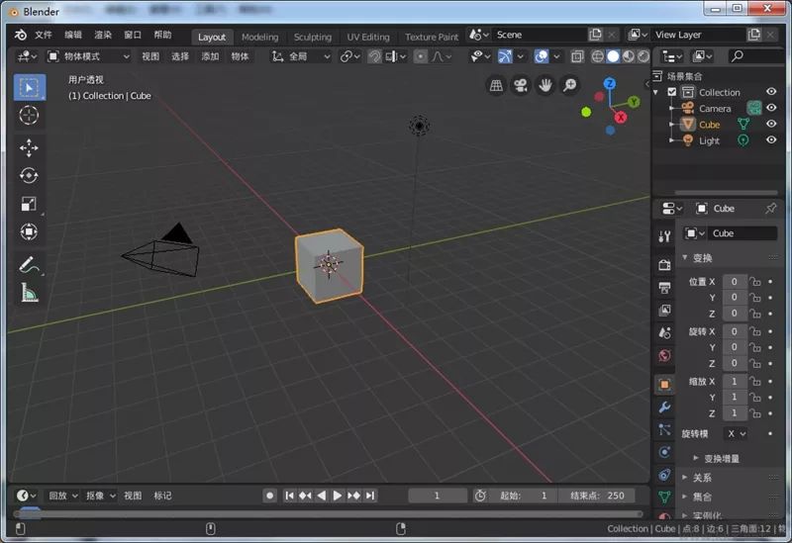Open the rotation mode X dropdown

click(x=736, y=433)
